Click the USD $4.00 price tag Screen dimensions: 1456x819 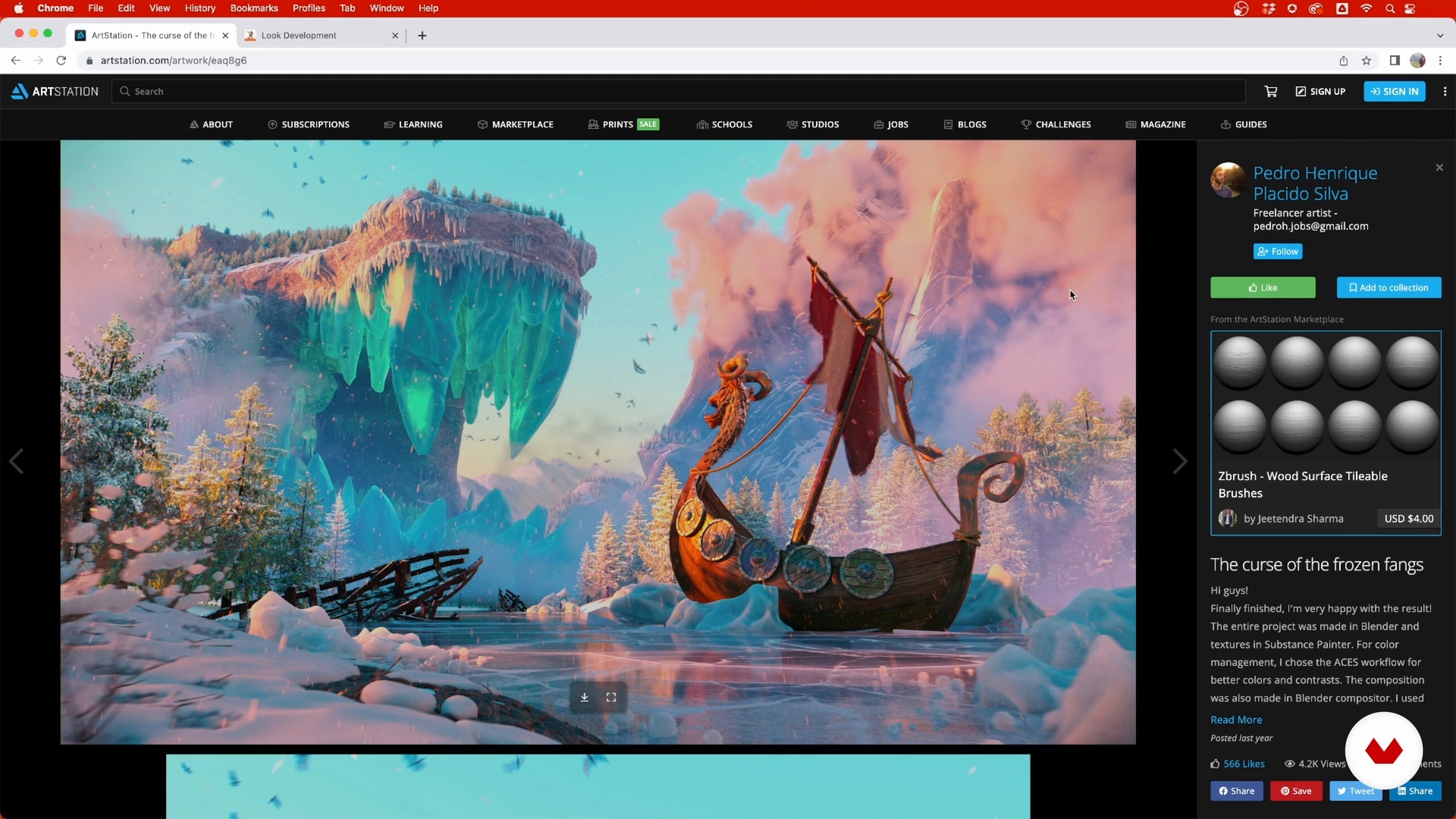1408,519
